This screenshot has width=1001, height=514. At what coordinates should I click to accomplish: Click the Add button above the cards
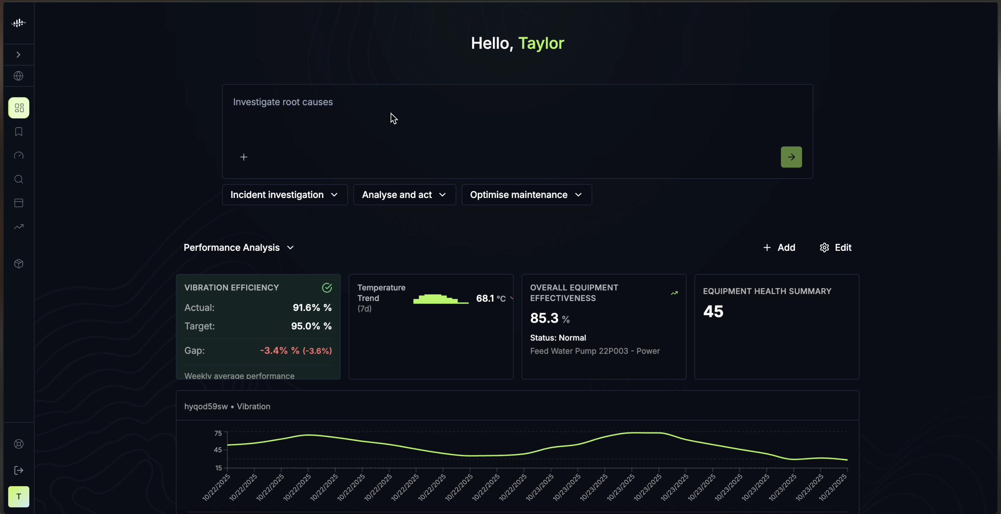click(779, 247)
